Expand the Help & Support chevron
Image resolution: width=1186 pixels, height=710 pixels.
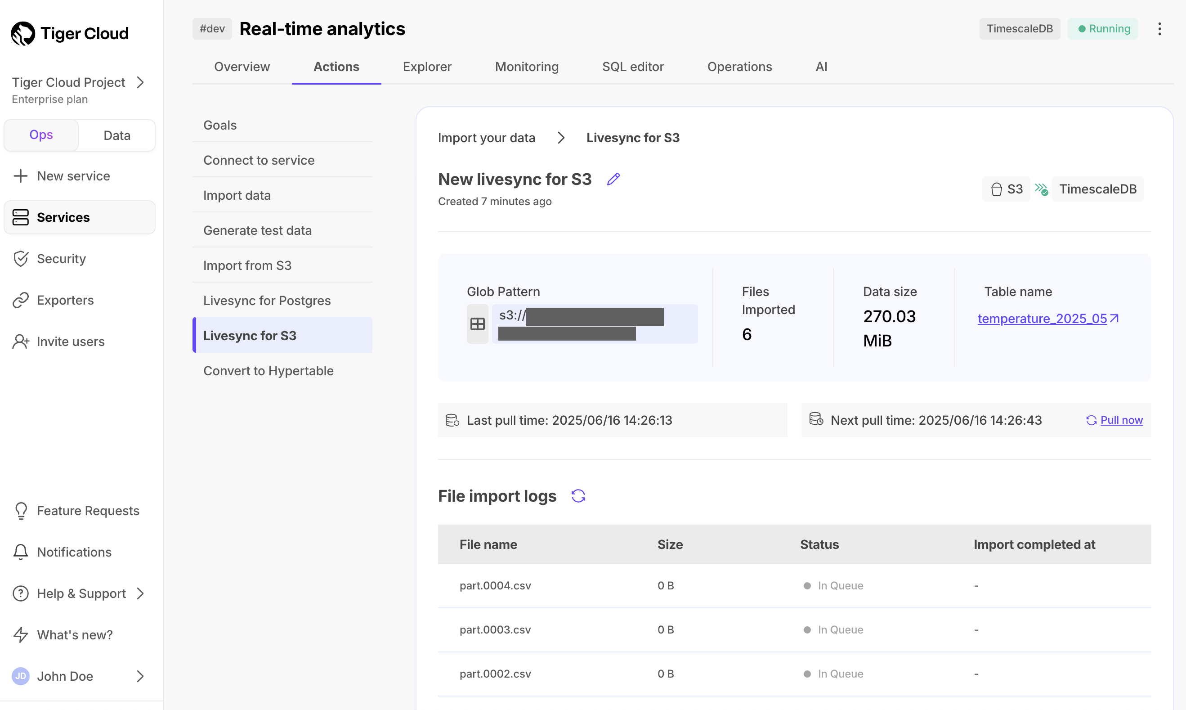pos(140,593)
